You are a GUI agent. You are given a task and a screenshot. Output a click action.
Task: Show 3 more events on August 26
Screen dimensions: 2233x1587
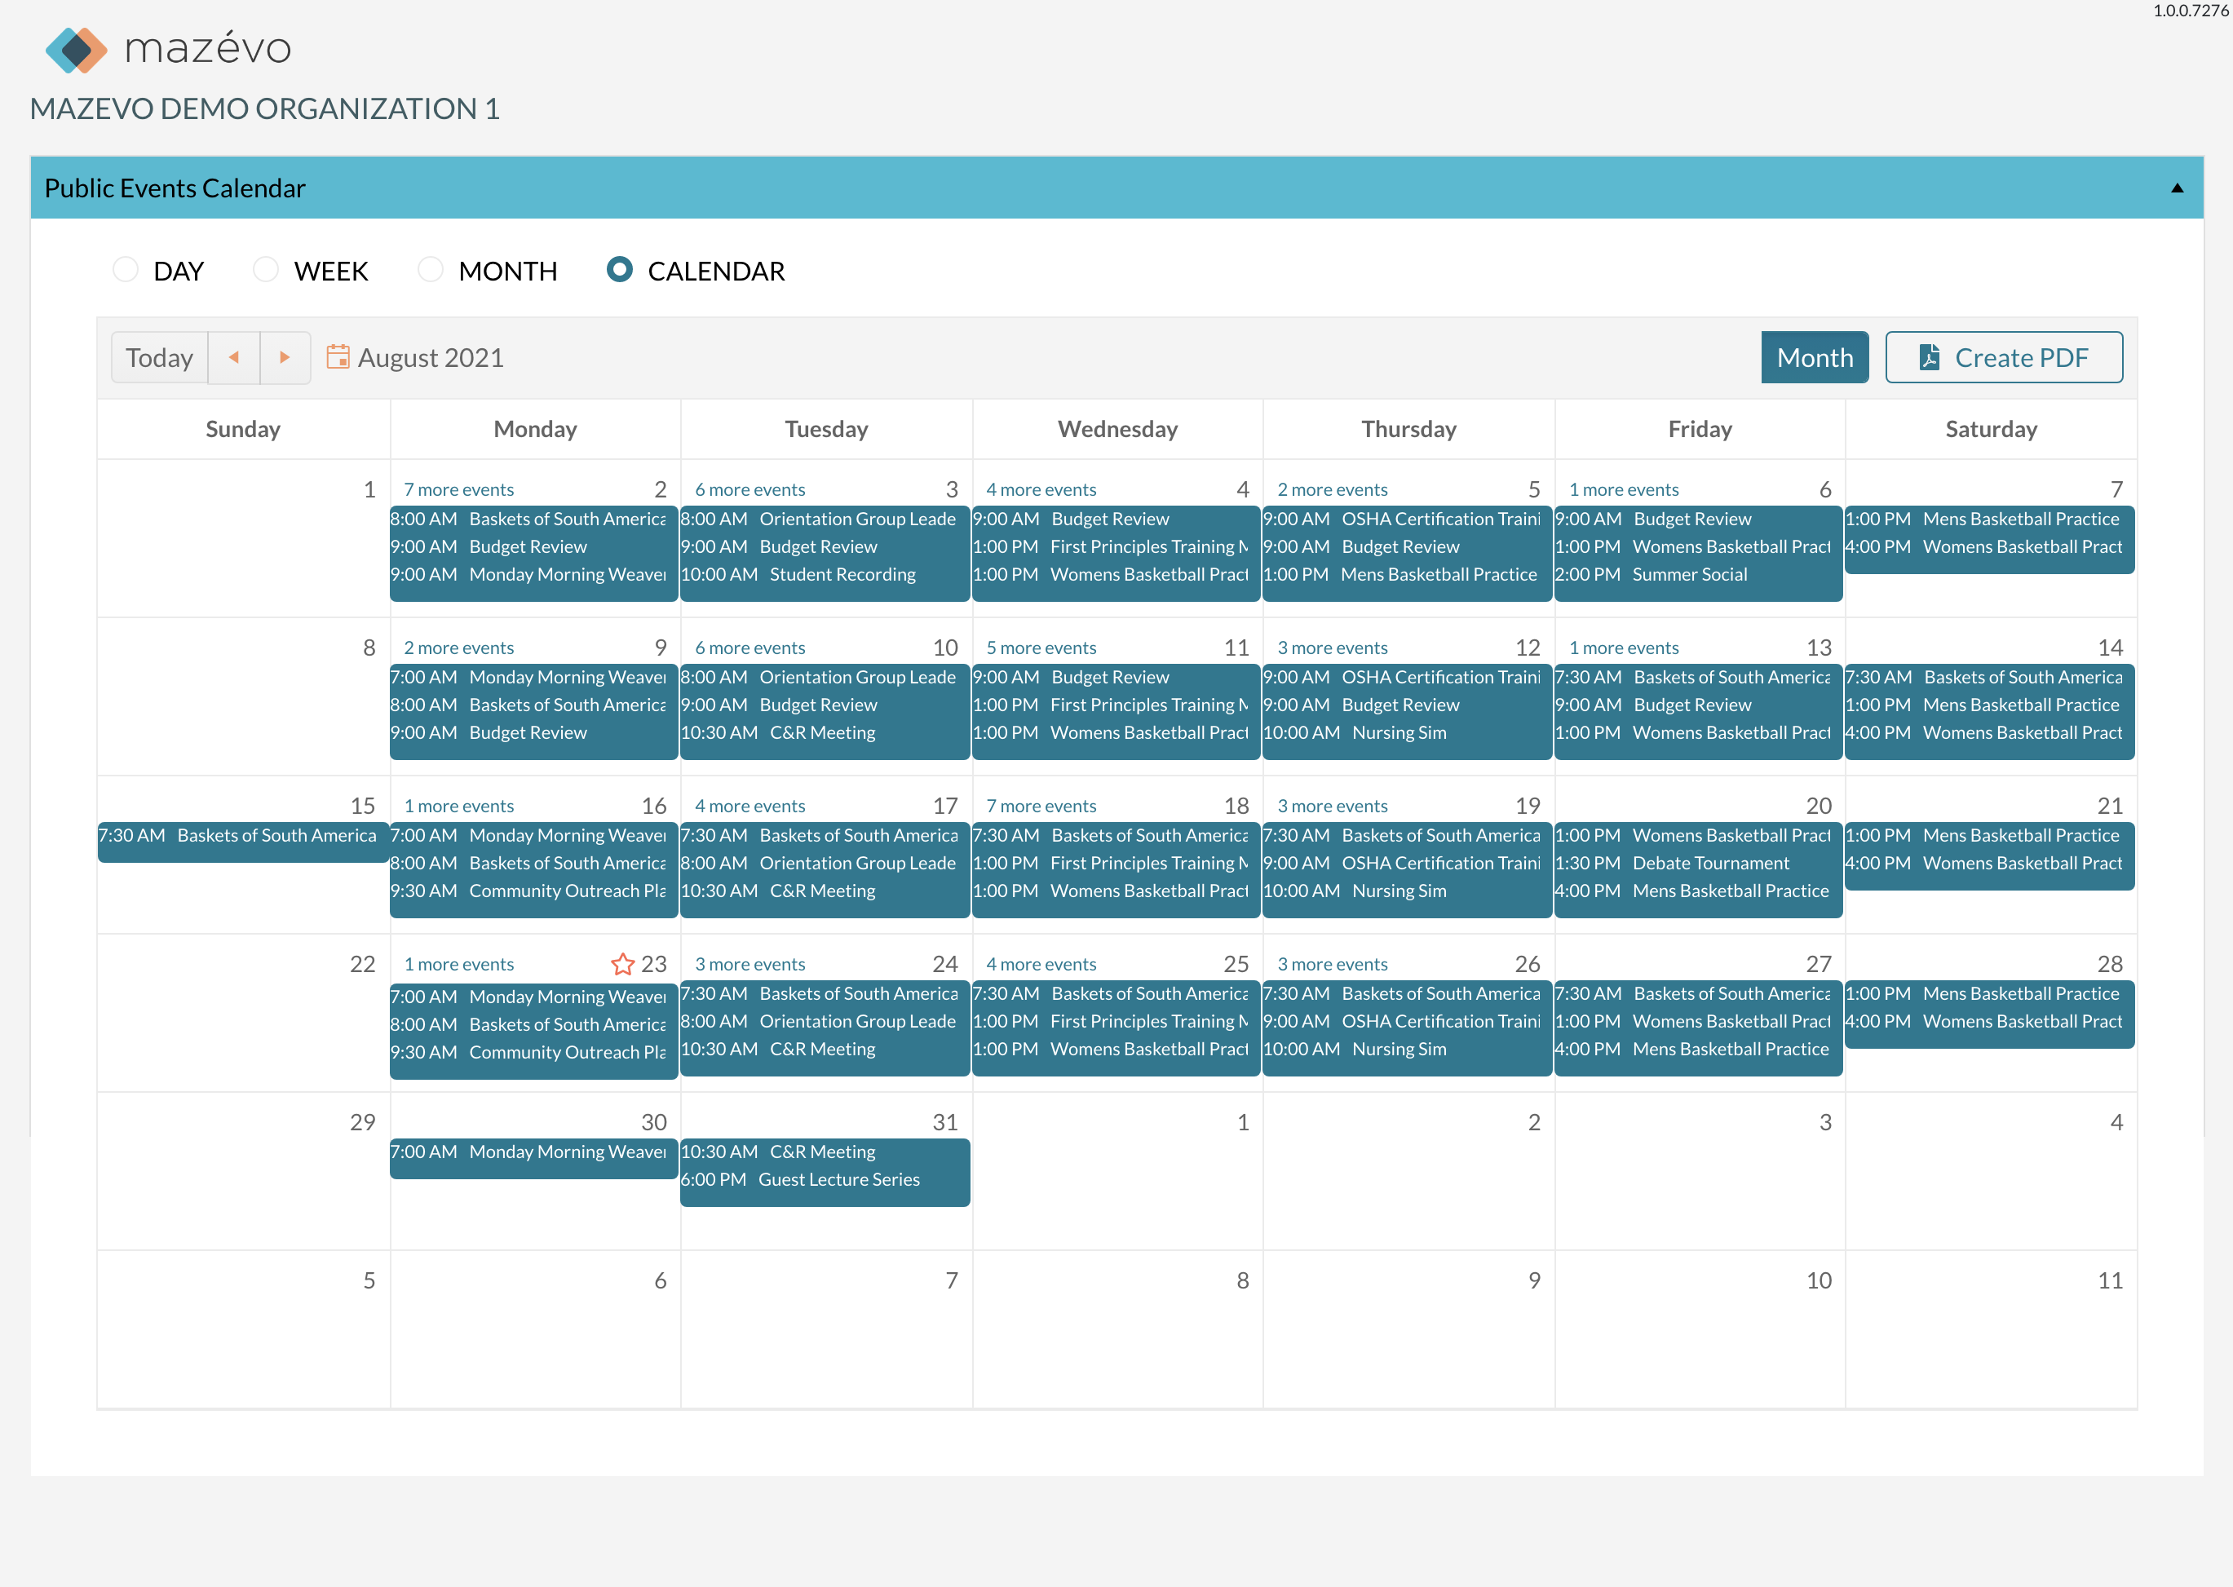click(x=1332, y=965)
